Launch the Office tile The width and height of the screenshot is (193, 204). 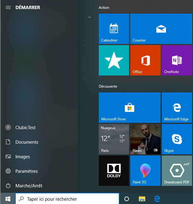click(x=145, y=60)
